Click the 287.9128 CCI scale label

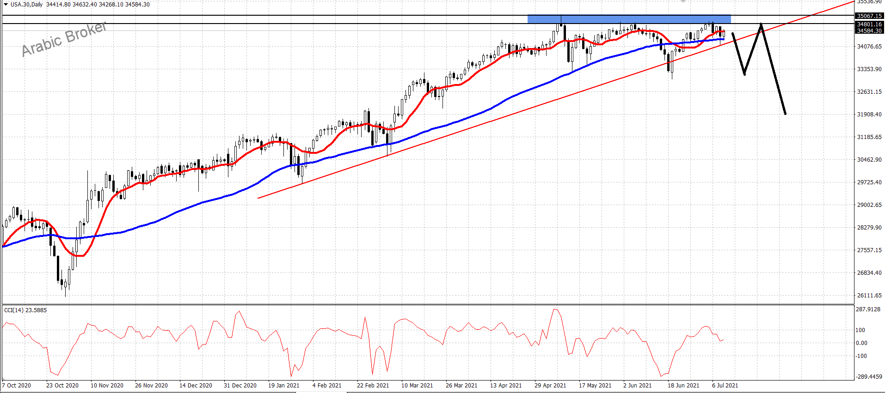[868, 309]
